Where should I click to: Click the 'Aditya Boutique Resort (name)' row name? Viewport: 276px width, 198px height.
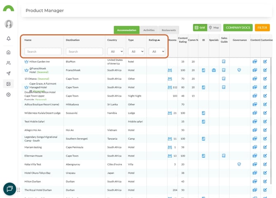[42, 104]
